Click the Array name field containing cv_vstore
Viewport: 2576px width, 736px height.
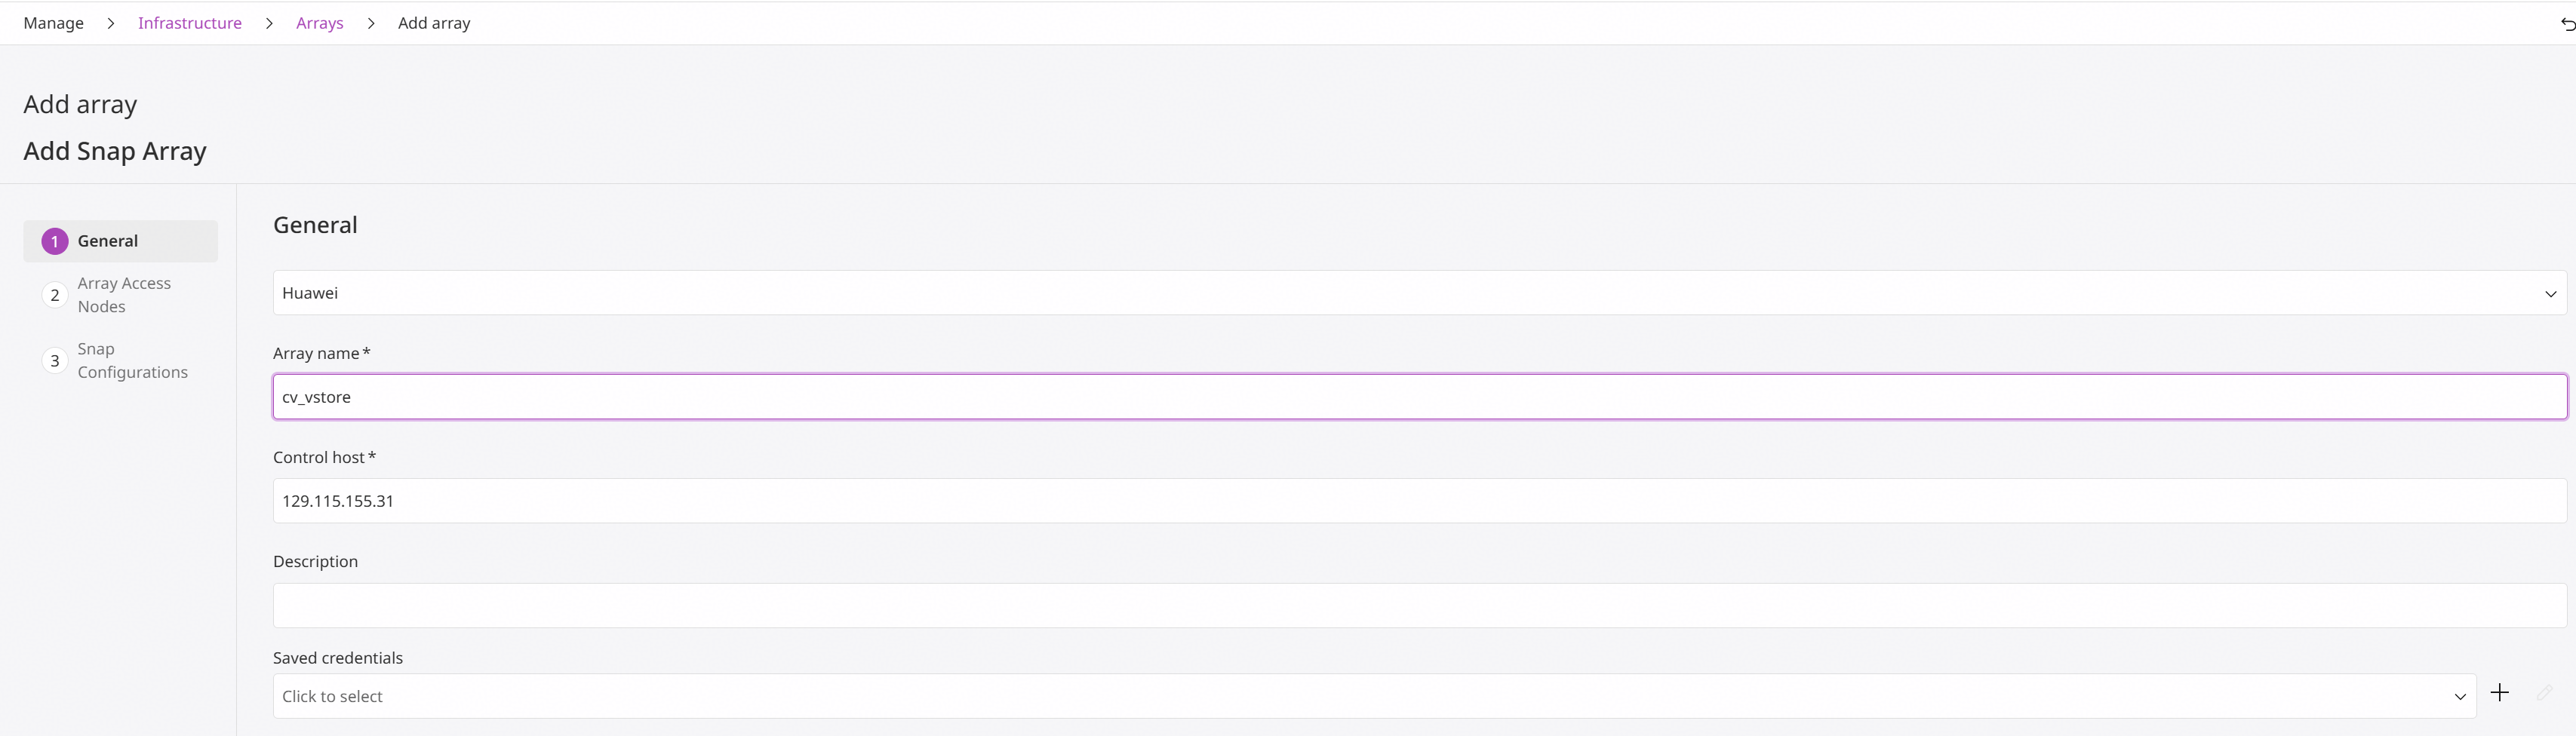[x=1419, y=397]
